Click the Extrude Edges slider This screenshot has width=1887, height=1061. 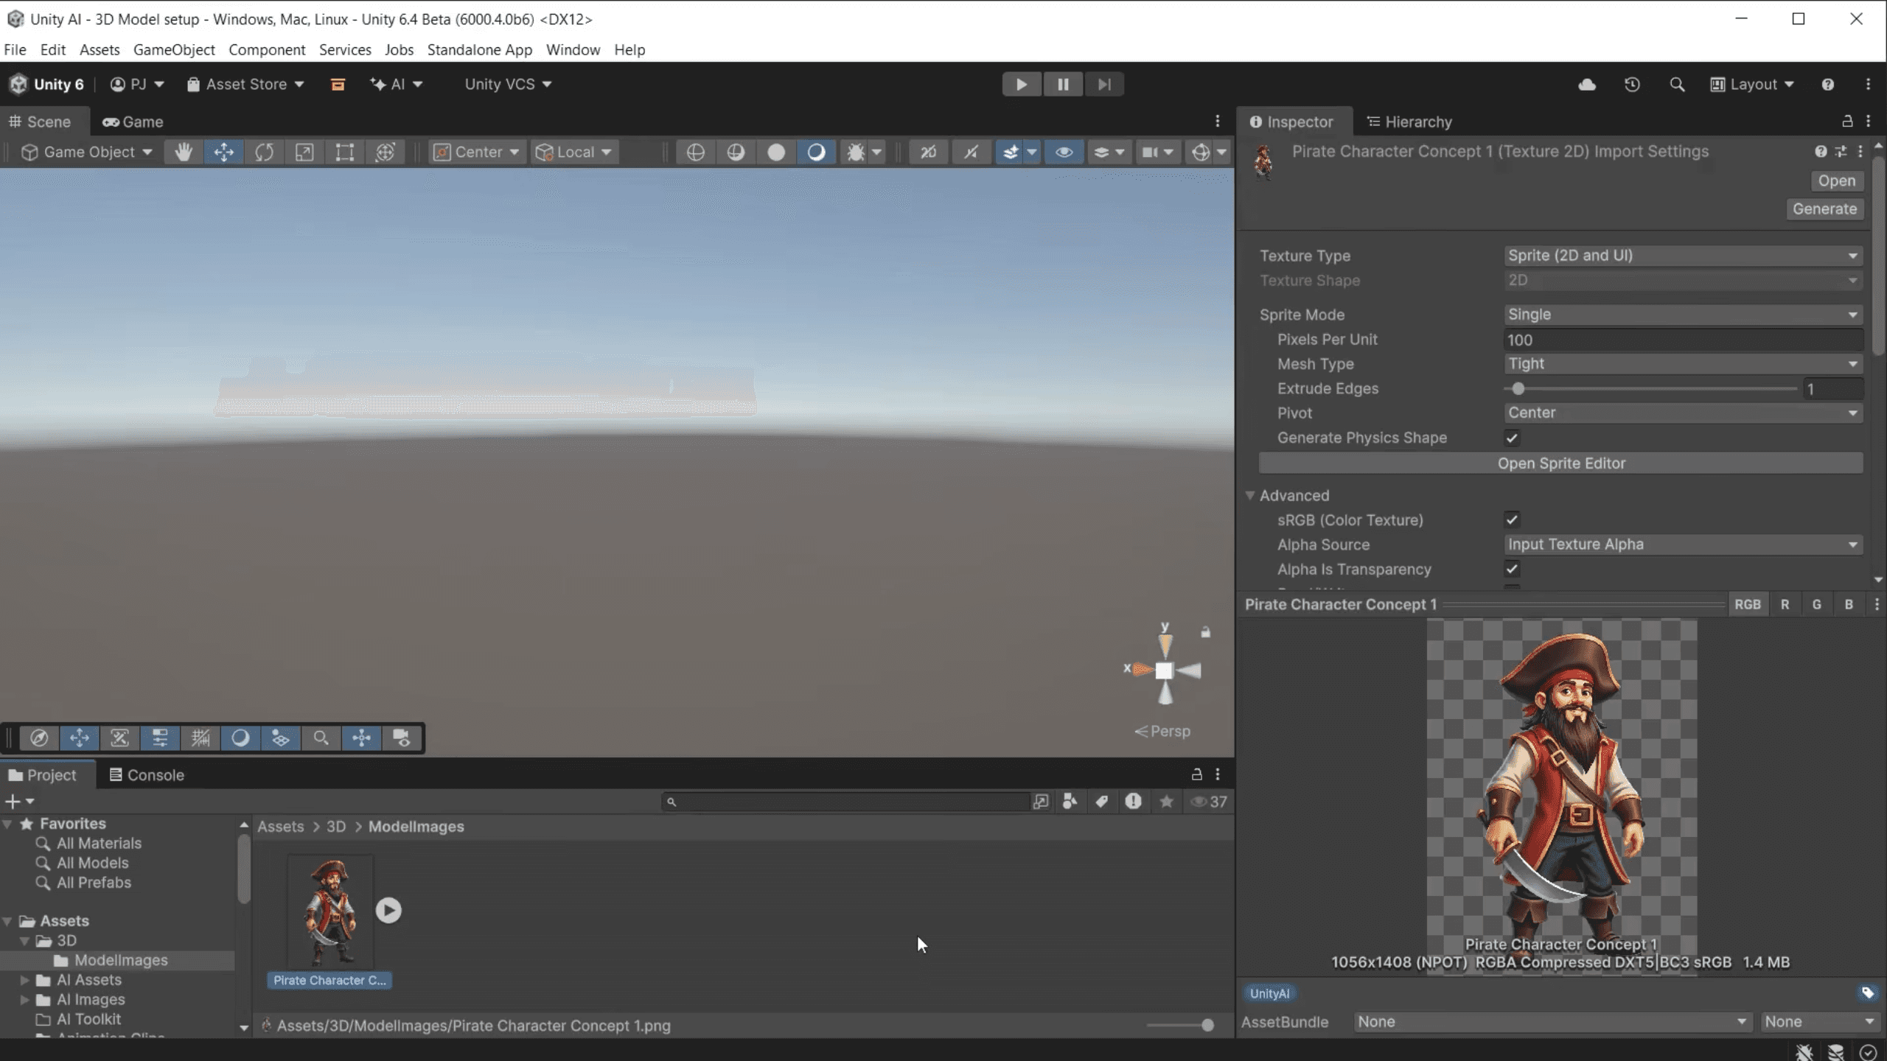pos(1650,389)
